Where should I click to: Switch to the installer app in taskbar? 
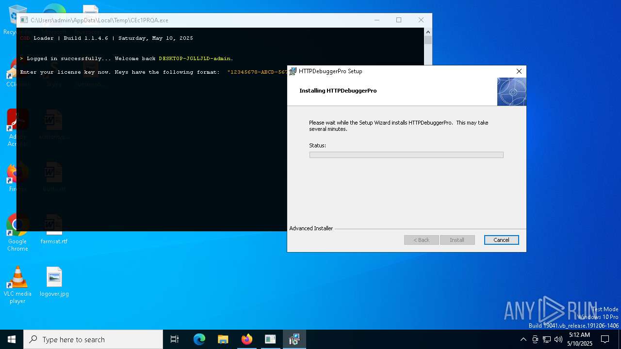point(294,339)
